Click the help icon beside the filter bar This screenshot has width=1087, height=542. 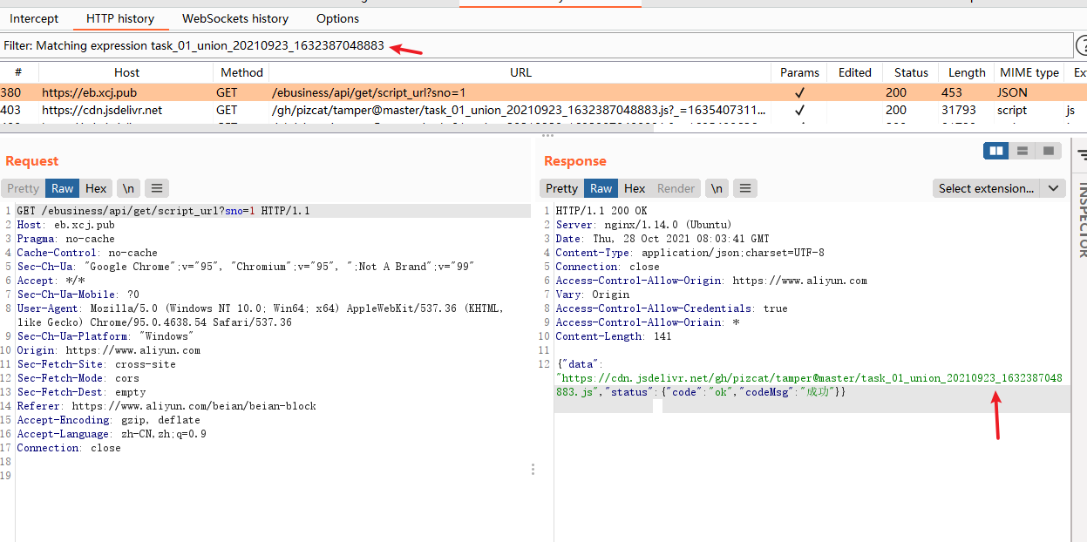coord(1082,46)
